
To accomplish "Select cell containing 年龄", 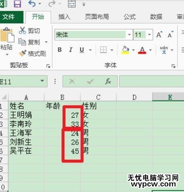I will click(x=62, y=106).
